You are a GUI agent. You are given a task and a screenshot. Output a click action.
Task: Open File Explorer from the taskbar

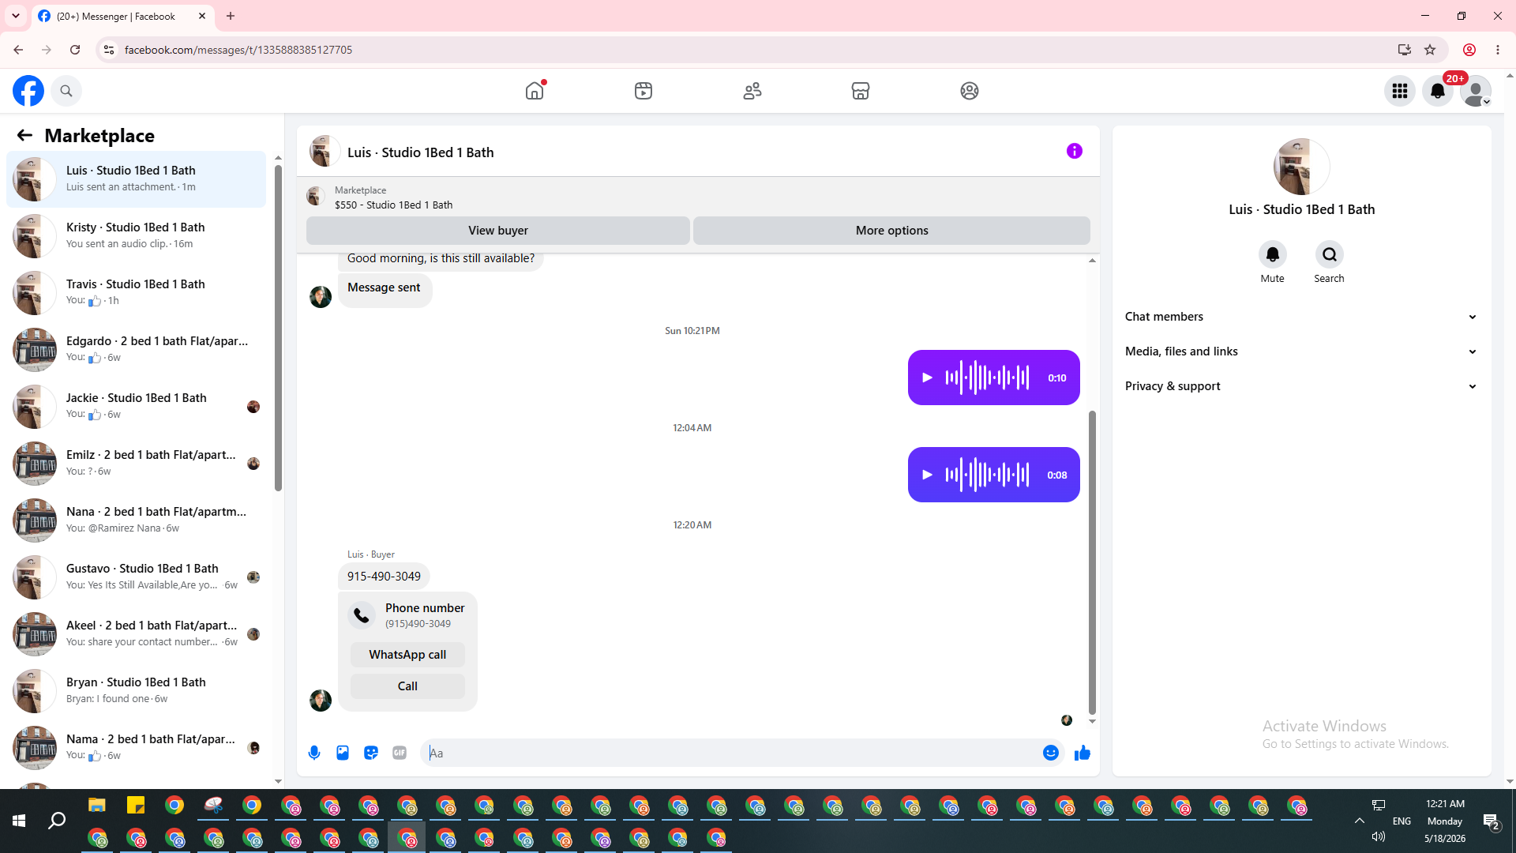click(97, 806)
